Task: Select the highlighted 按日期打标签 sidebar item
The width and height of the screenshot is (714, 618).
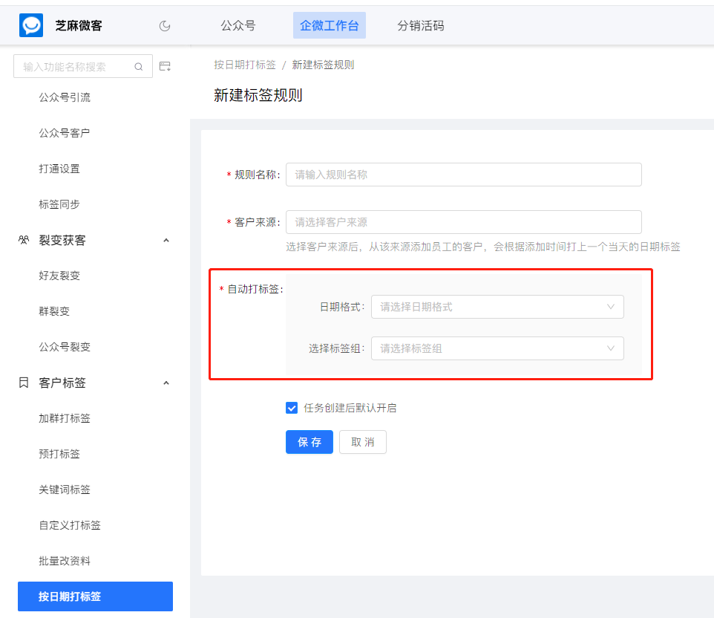Action: pos(95,596)
